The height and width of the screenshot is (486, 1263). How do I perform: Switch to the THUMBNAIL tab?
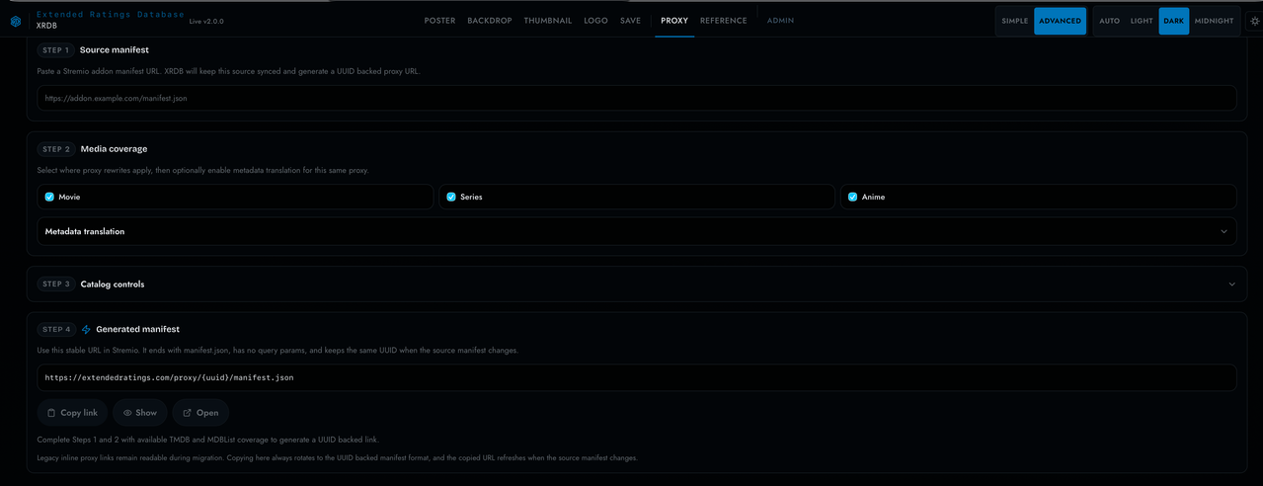point(548,21)
